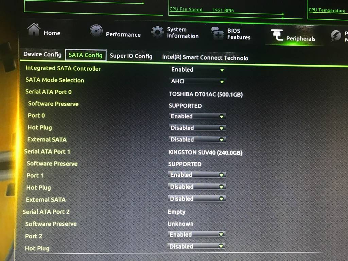348x261 pixels.
Task: Click the Power Management lightning icon
Action: point(336,34)
